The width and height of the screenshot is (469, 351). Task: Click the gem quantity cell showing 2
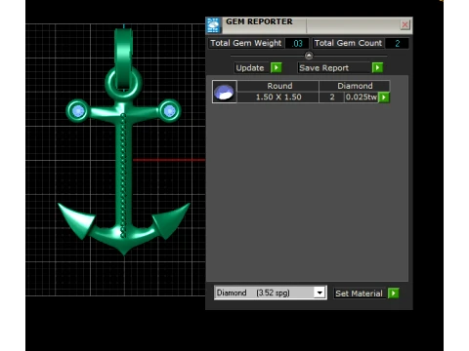click(332, 97)
